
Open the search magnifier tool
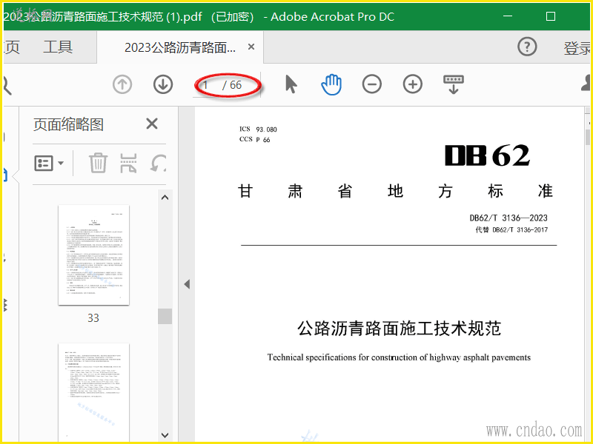(7, 85)
